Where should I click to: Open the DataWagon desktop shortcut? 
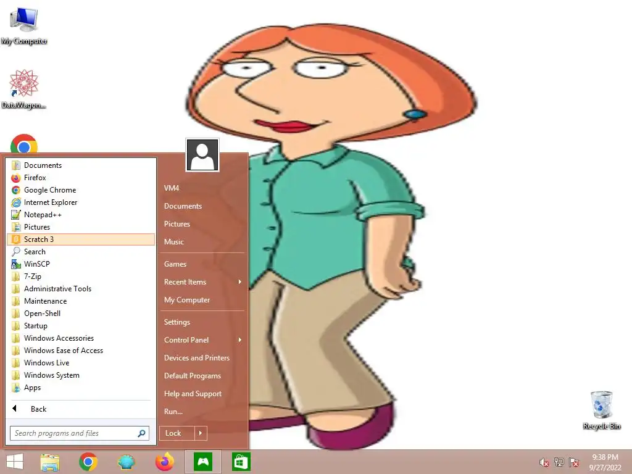pos(24,89)
